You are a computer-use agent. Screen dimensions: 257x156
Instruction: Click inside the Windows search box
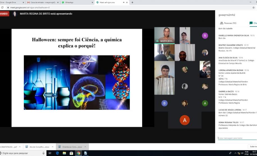coord(23,153)
